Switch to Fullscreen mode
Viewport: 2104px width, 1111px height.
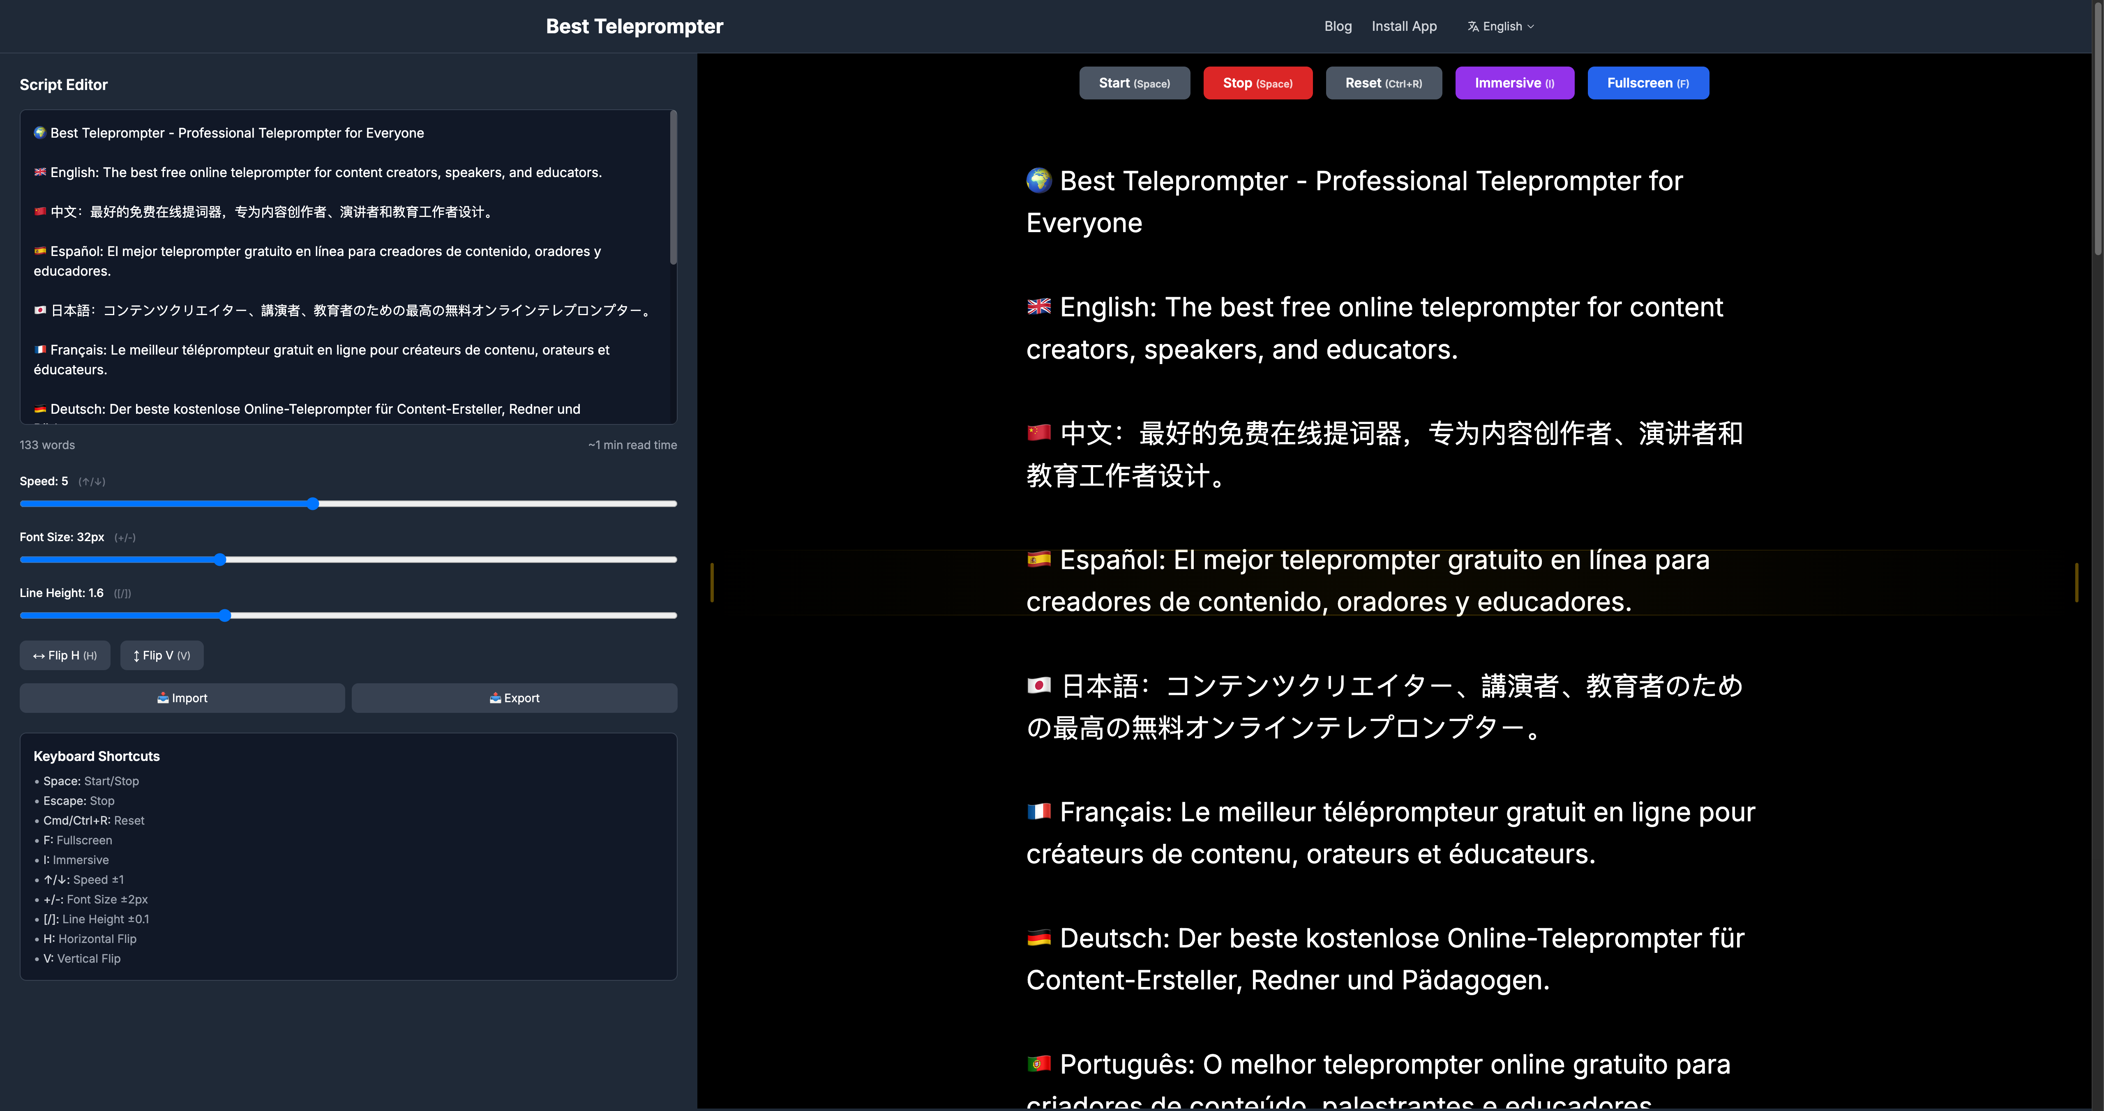pyautogui.click(x=1648, y=83)
